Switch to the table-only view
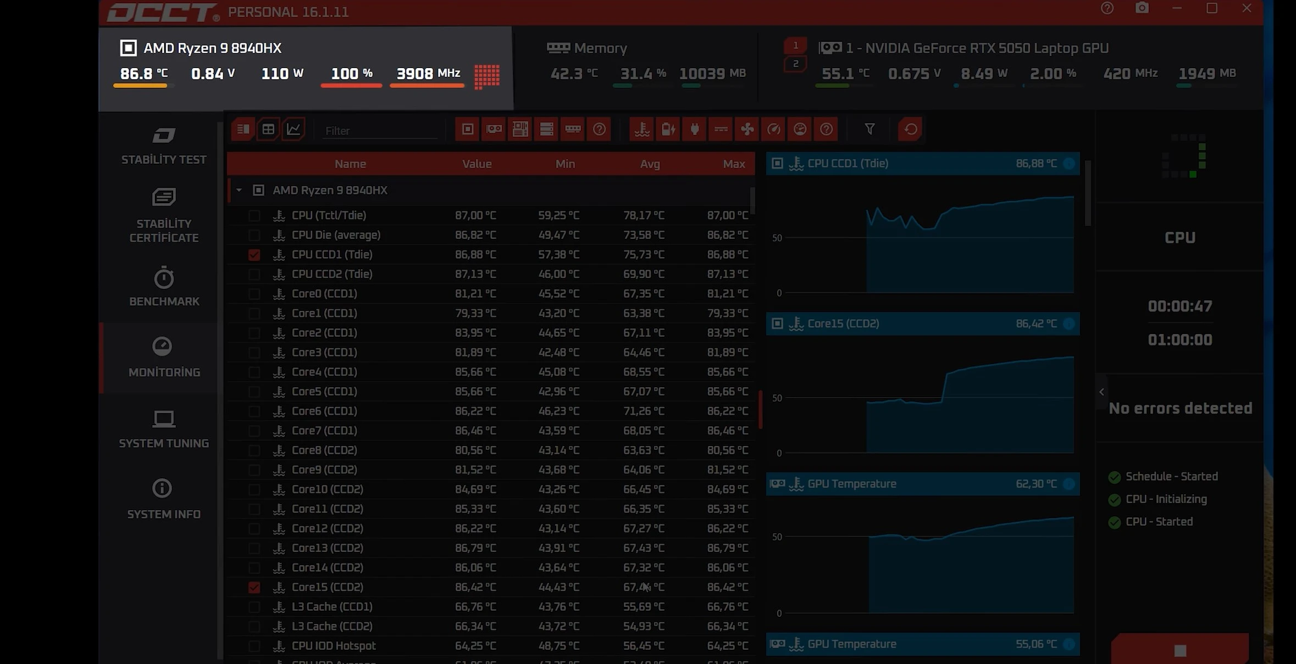The image size is (1296, 664). click(x=268, y=130)
